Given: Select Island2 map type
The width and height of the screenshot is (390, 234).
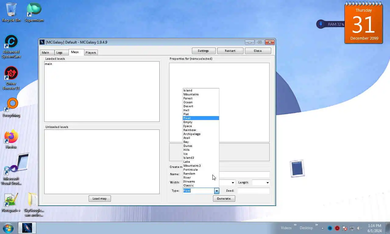Looking at the screenshot, I should pyautogui.click(x=201, y=158).
